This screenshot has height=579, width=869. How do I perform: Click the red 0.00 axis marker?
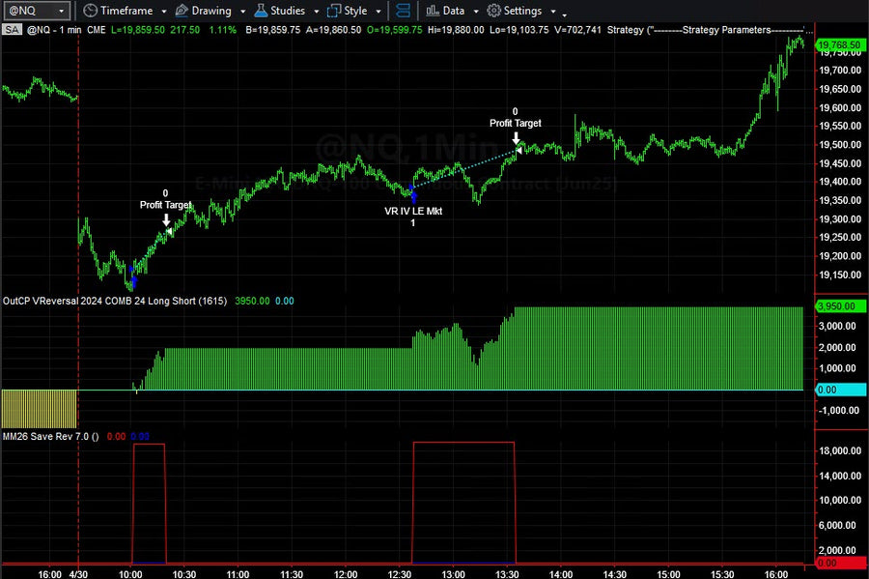click(841, 563)
